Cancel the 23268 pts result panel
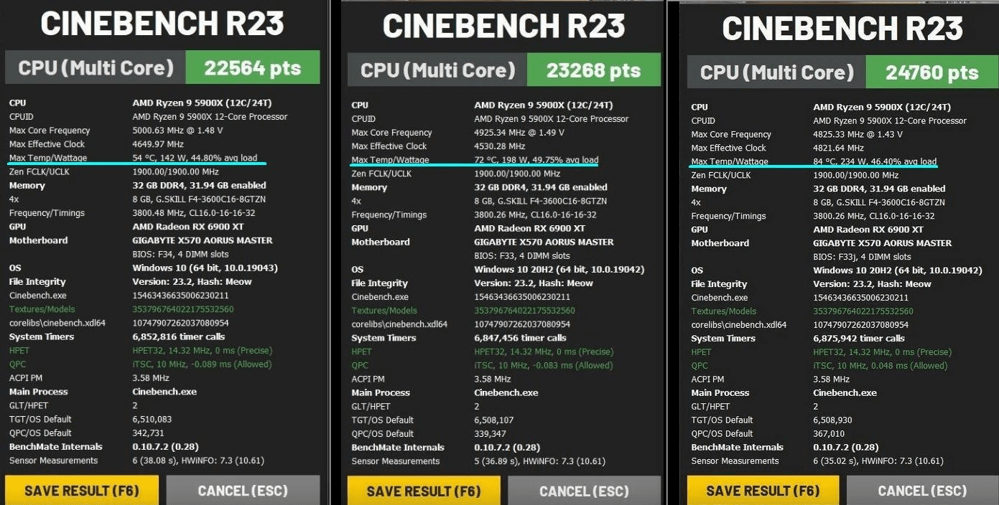The width and height of the screenshot is (999, 505). point(585,491)
